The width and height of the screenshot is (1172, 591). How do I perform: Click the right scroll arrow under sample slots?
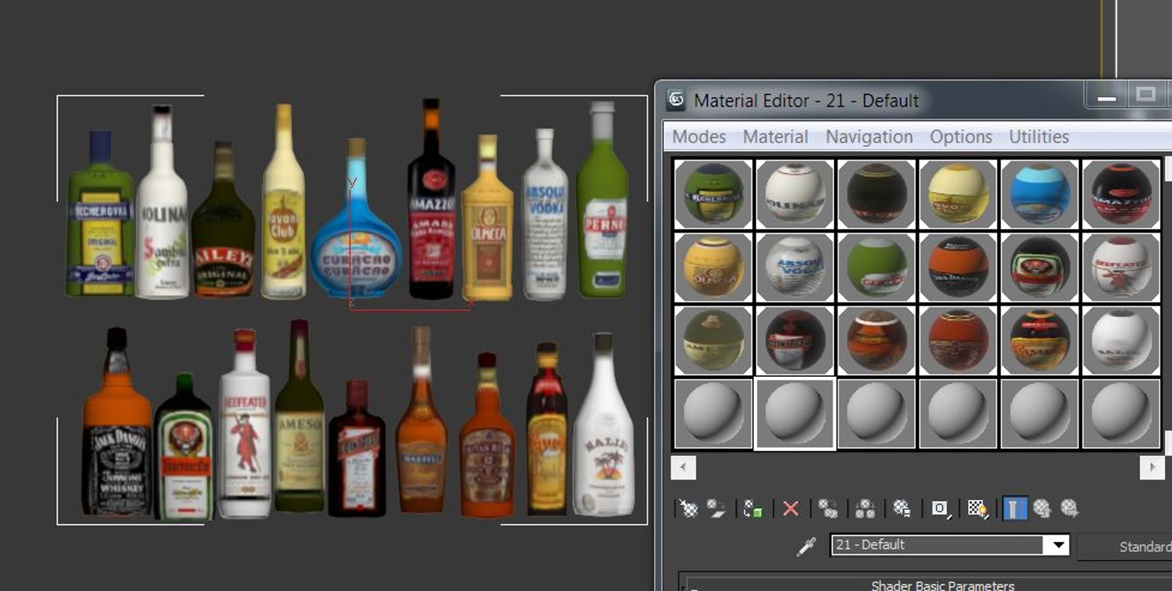1152,468
